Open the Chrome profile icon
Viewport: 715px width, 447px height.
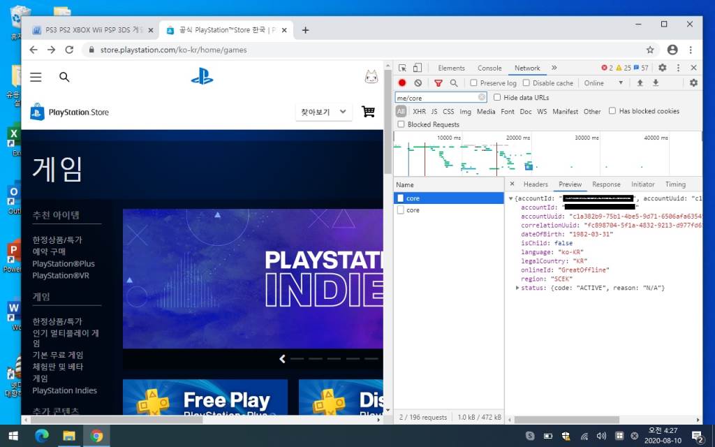pyautogui.click(x=672, y=50)
